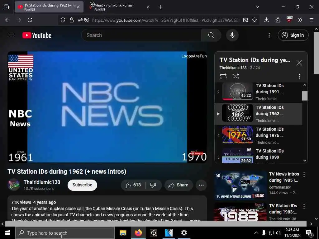The height and width of the screenshot is (239, 319).
Task: Open the Windows Start menu
Action: [x=7, y=233]
